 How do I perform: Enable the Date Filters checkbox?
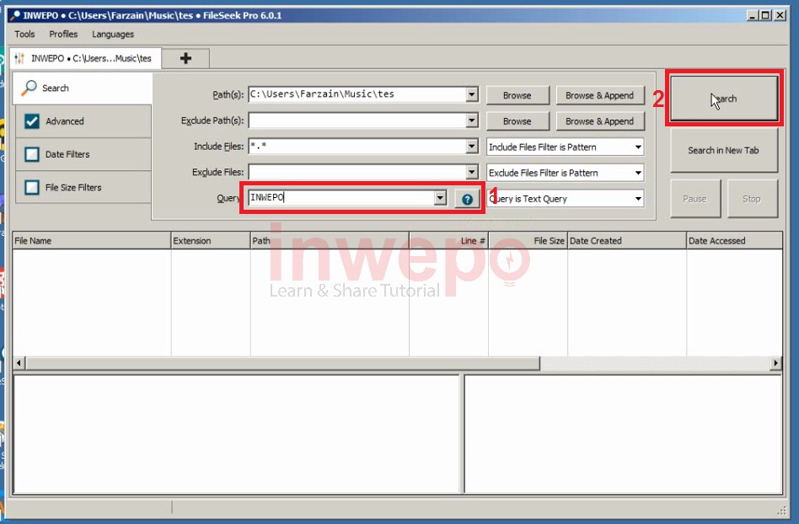(31, 154)
